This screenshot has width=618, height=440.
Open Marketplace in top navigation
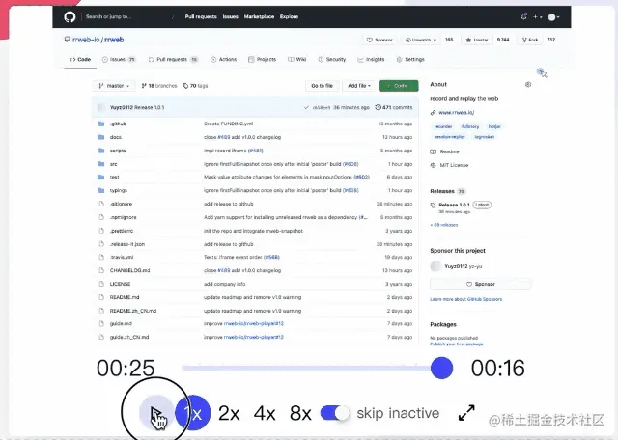click(x=259, y=16)
